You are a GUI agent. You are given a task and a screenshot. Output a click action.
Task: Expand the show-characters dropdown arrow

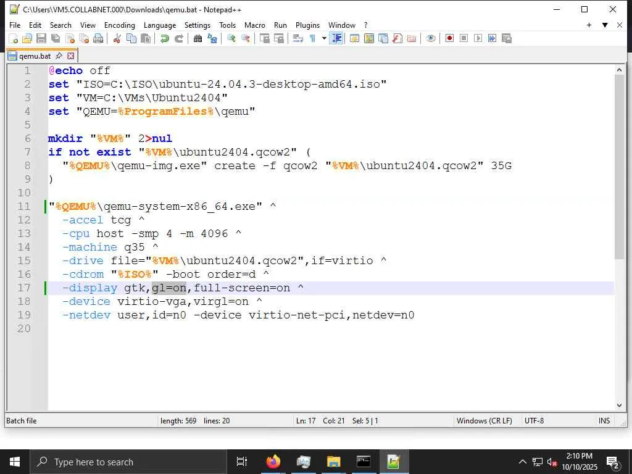pos(324,38)
